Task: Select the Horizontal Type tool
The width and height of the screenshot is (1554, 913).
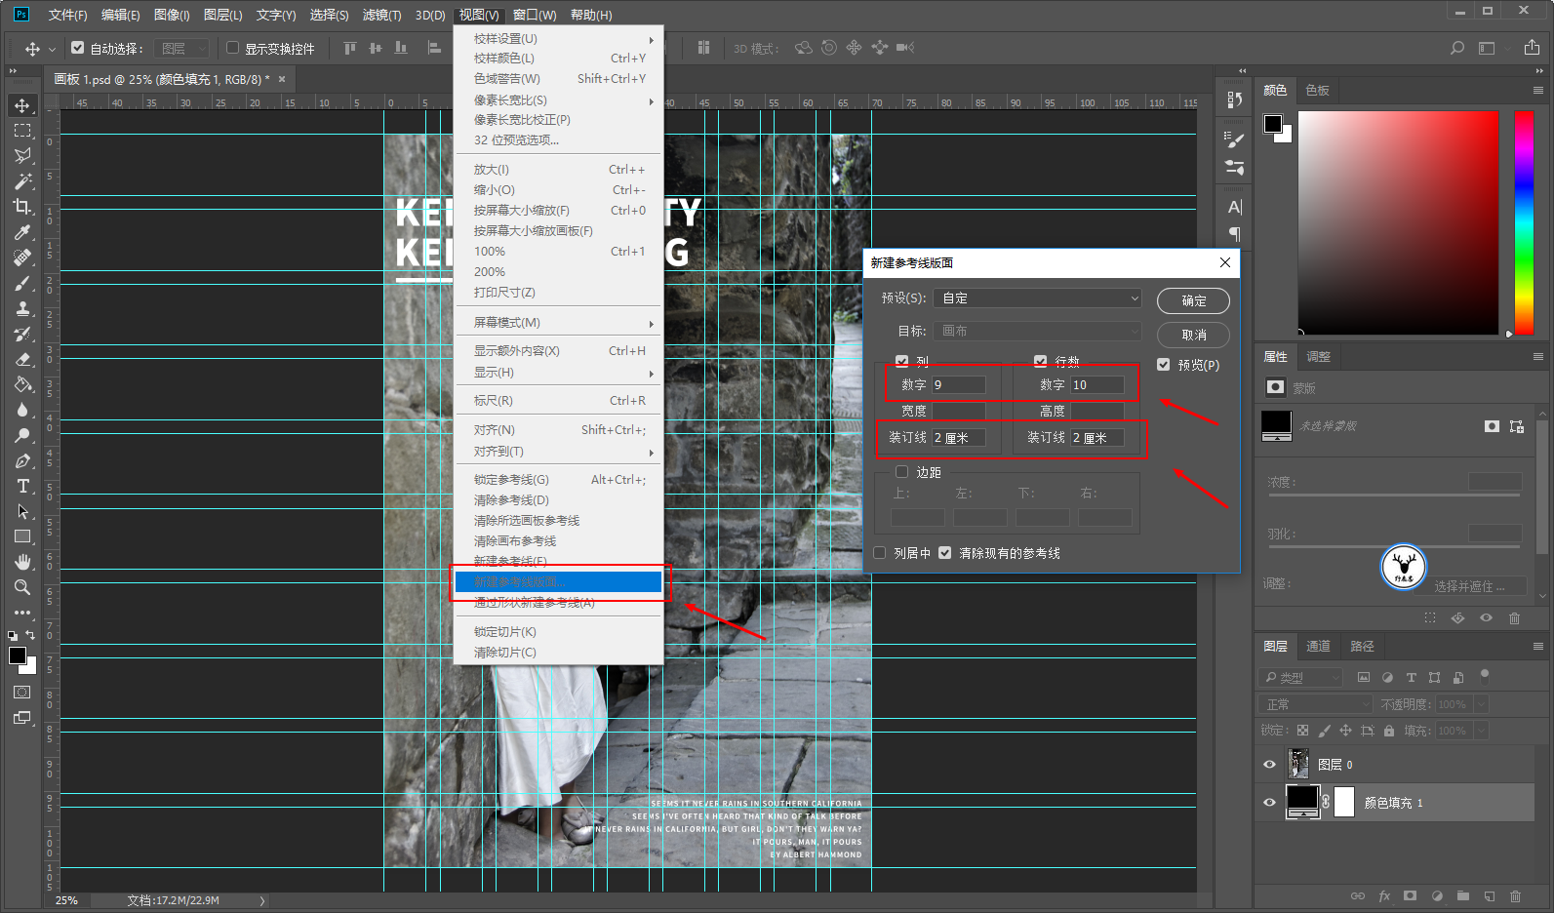Action: click(x=22, y=486)
